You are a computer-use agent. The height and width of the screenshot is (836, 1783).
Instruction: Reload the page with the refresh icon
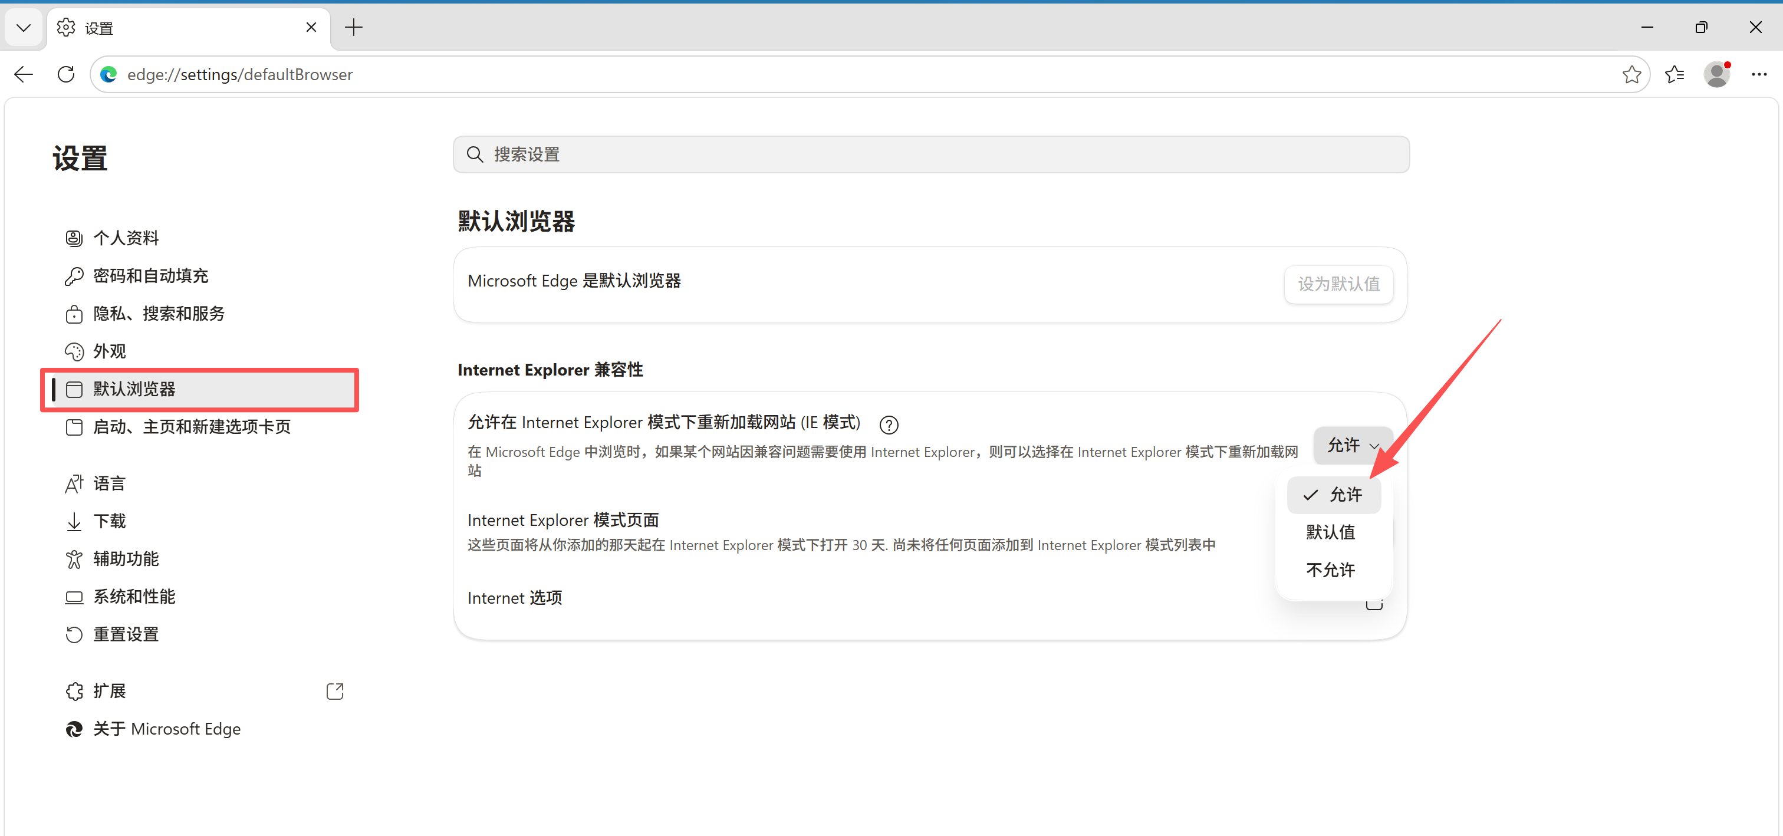tap(66, 74)
